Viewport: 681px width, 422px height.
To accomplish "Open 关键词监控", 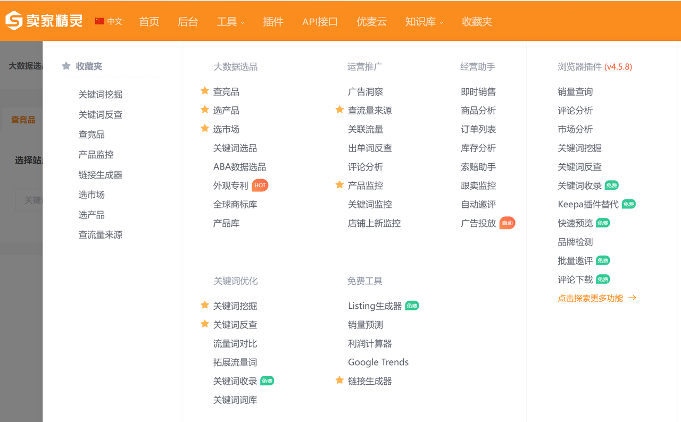I will click(370, 205).
